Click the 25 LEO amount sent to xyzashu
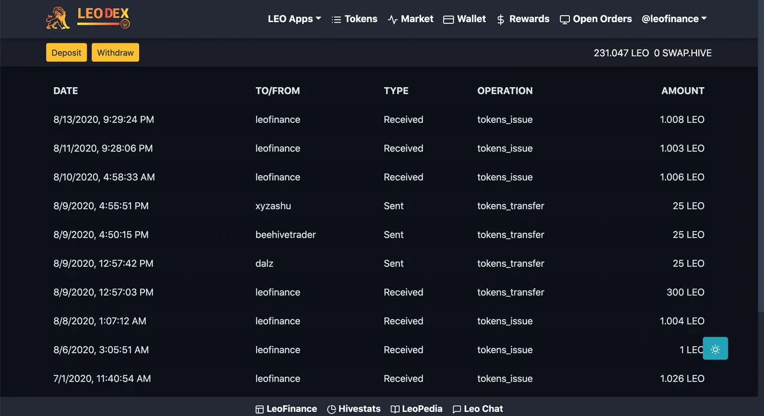The height and width of the screenshot is (416, 764). coord(689,206)
